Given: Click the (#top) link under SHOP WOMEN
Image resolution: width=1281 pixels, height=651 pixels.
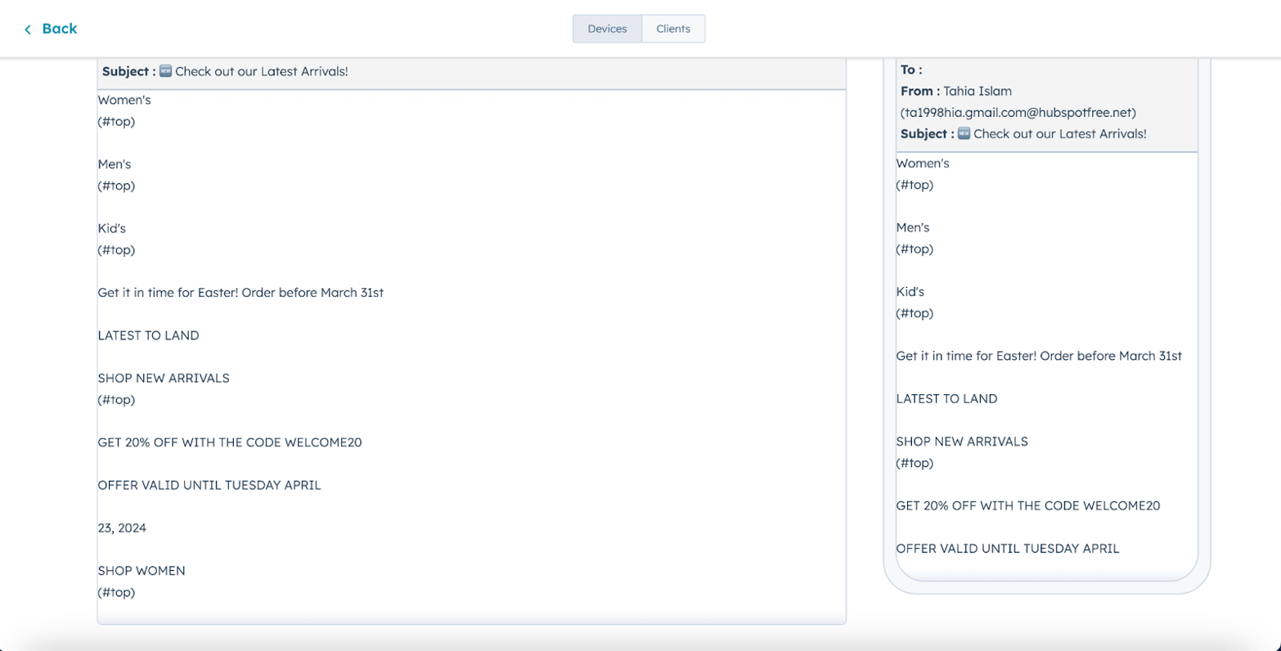Looking at the screenshot, I should (x=115, y=591).
